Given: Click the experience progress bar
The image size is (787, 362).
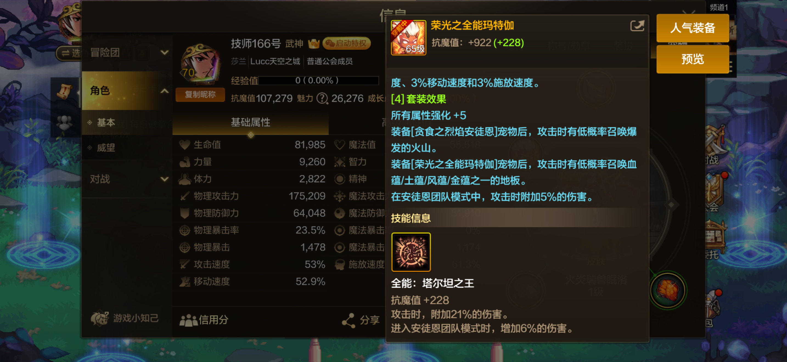Looking at the screenshot, I should pos(318,80).
